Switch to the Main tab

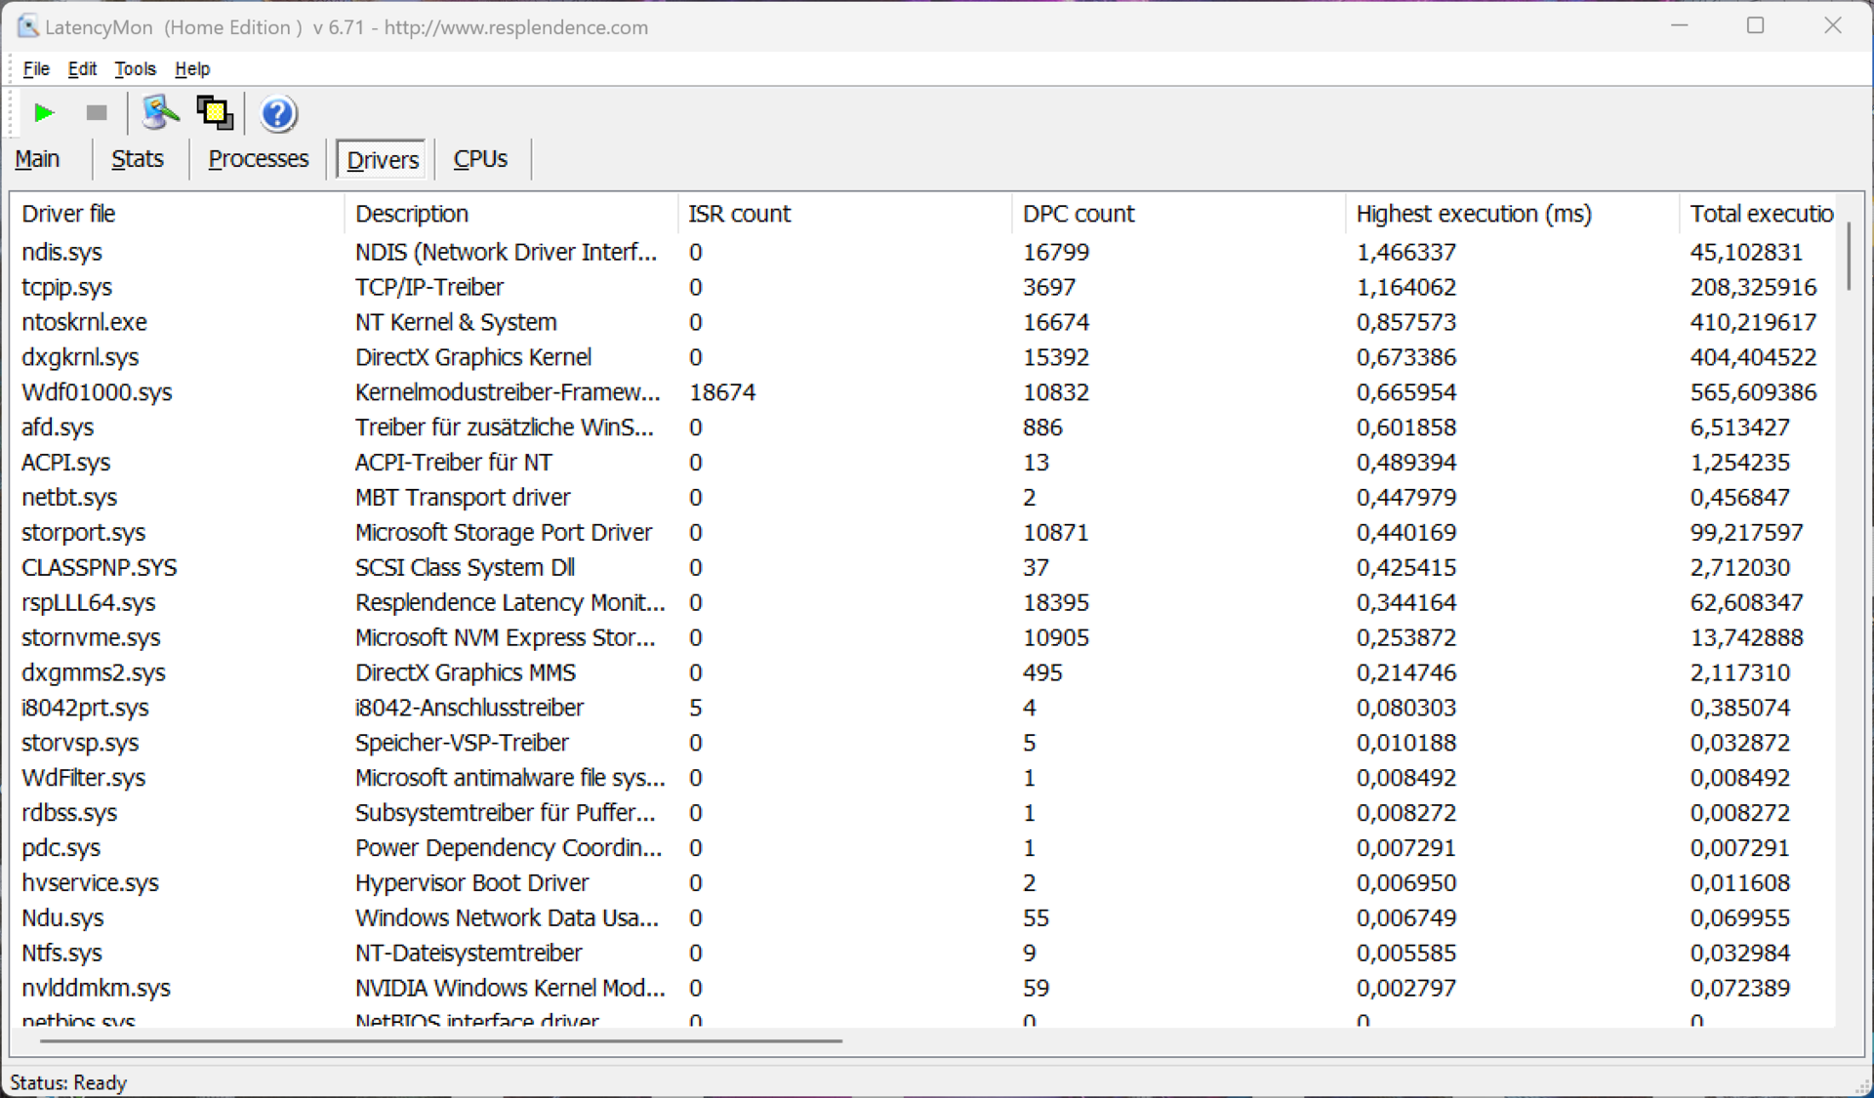(38, 159)
